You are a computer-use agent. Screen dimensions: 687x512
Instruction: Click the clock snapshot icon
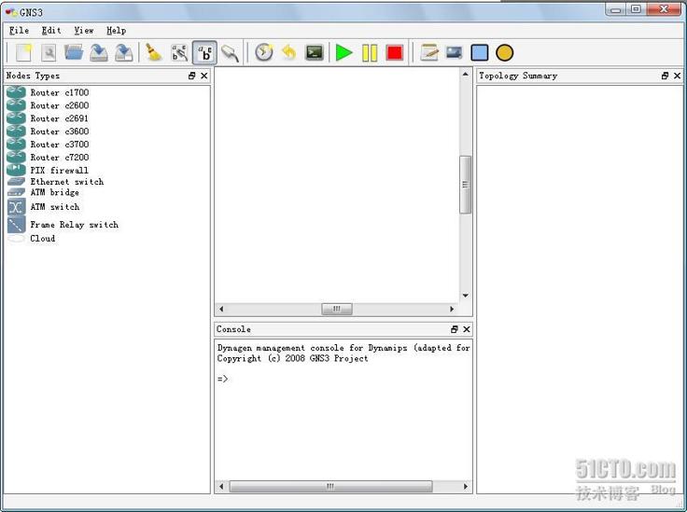[264, 53]
